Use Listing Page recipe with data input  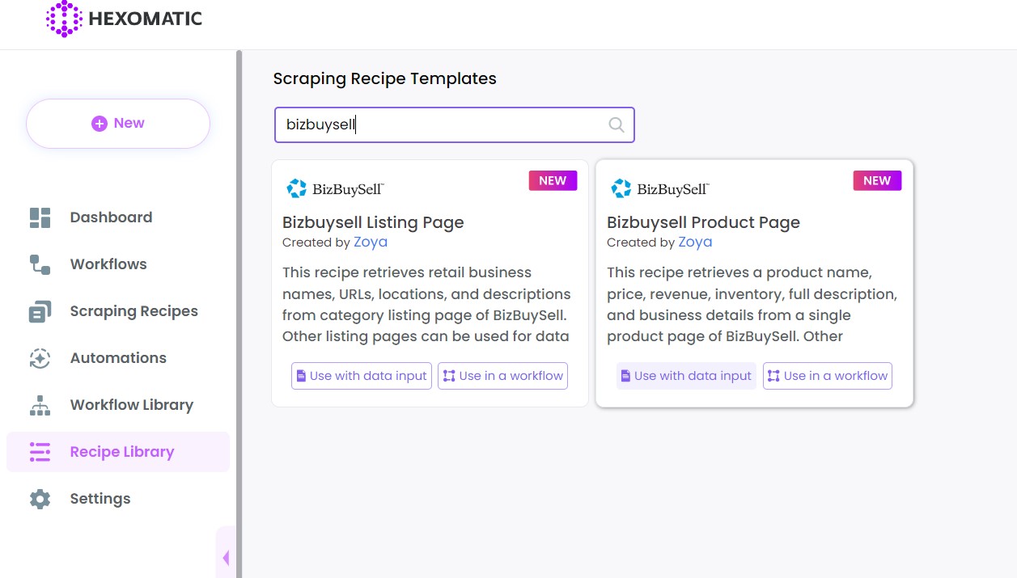coord(362,376)
